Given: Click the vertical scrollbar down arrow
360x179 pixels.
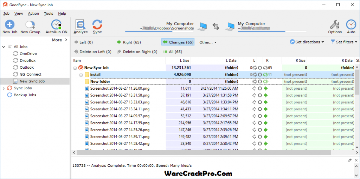Looking at the screenshot, I should tap(357, 147).
